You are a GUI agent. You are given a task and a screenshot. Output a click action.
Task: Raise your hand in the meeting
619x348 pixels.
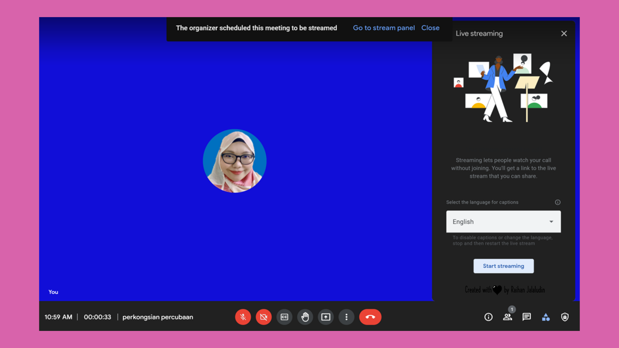(305, 317)
